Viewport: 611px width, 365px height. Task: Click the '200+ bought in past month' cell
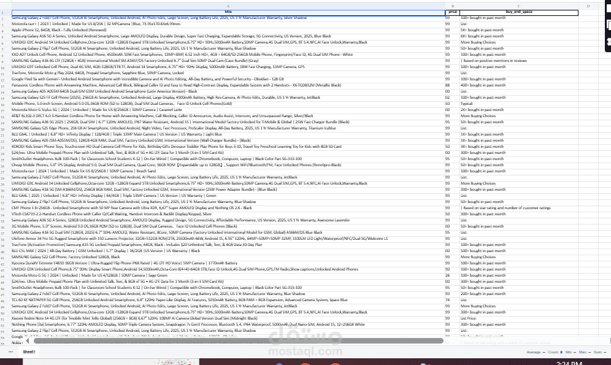coord(518,294)
